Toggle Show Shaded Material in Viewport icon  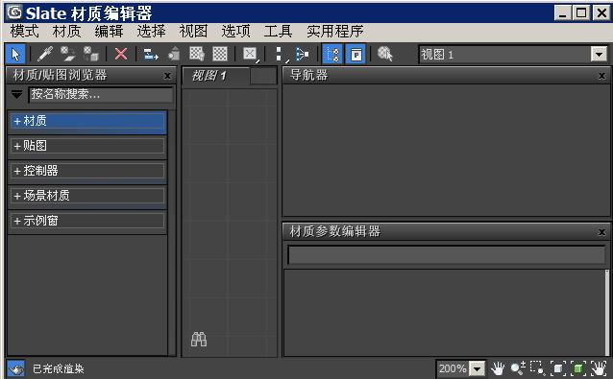pyautogui.click(x=197, y=54)
